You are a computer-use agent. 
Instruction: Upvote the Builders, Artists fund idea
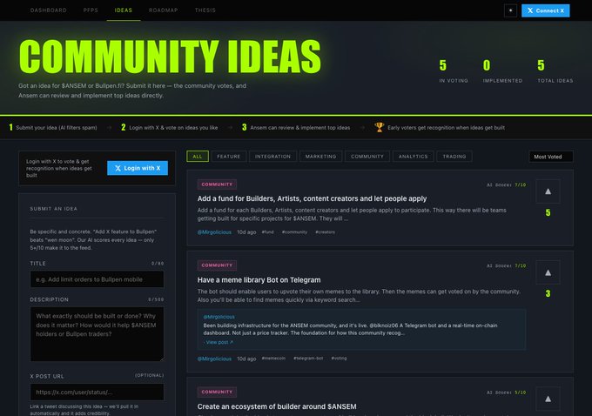coord(548,191)
